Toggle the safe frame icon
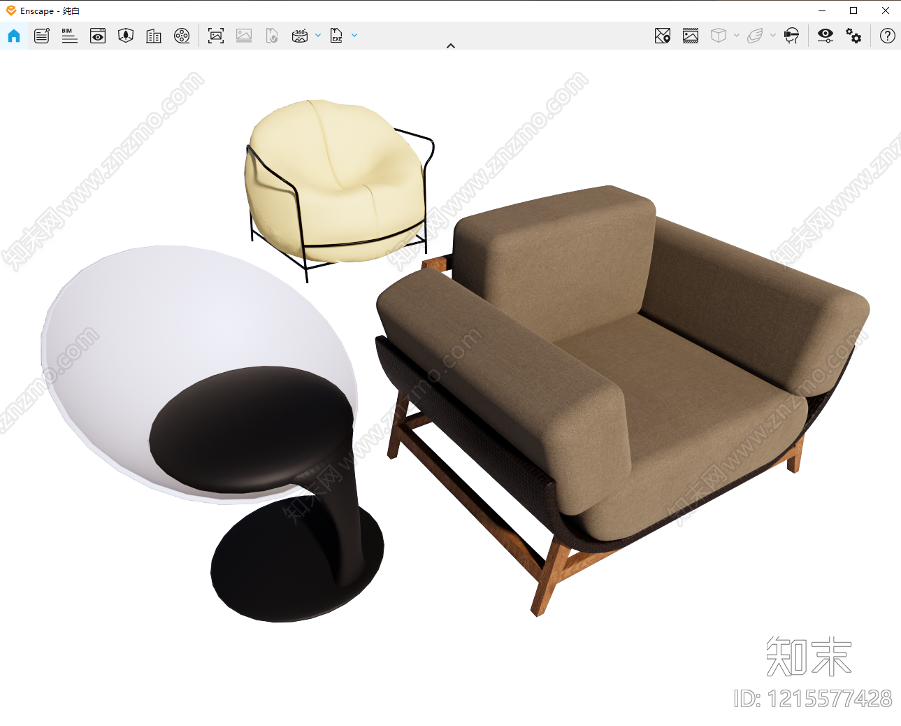This screenshot has width=901, height=726. [691, 36]
